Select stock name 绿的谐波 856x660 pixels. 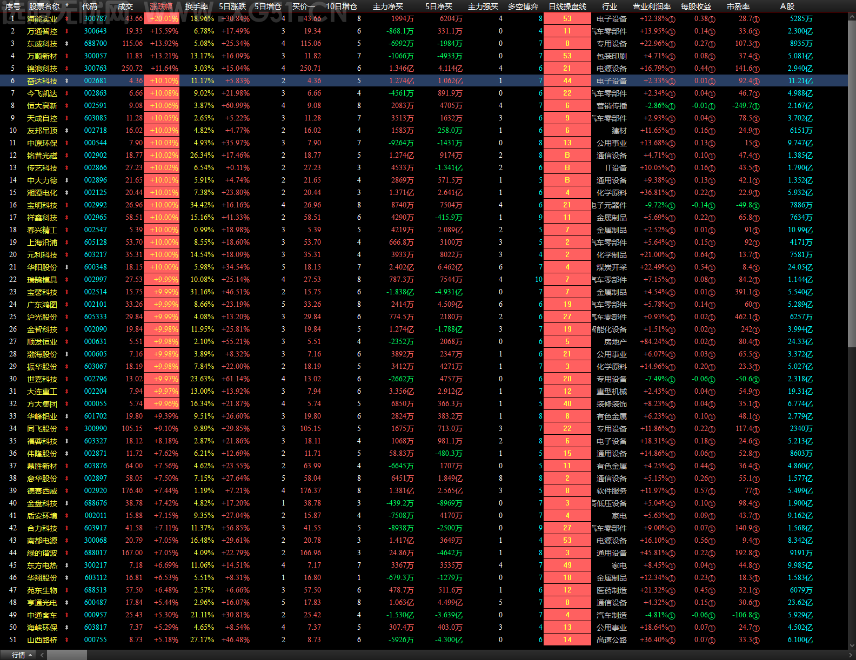42,553
